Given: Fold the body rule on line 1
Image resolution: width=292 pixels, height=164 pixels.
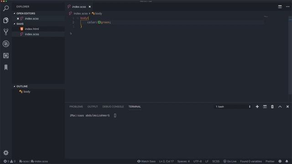Looking at the screenshot, I should point(78,18).
